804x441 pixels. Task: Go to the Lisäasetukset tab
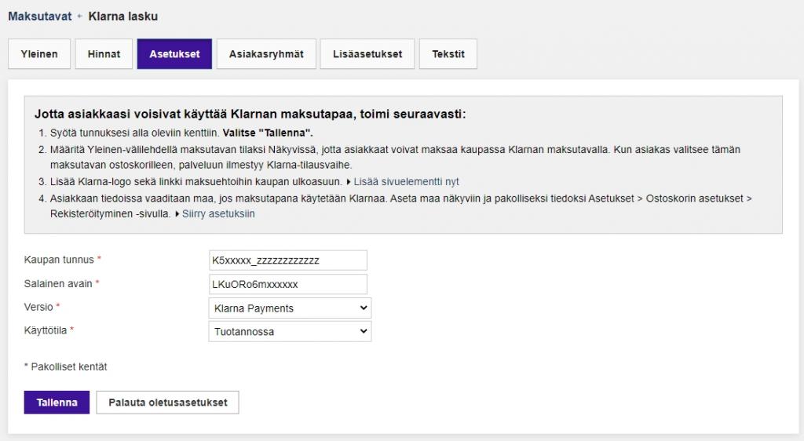[x=367, y=54]
